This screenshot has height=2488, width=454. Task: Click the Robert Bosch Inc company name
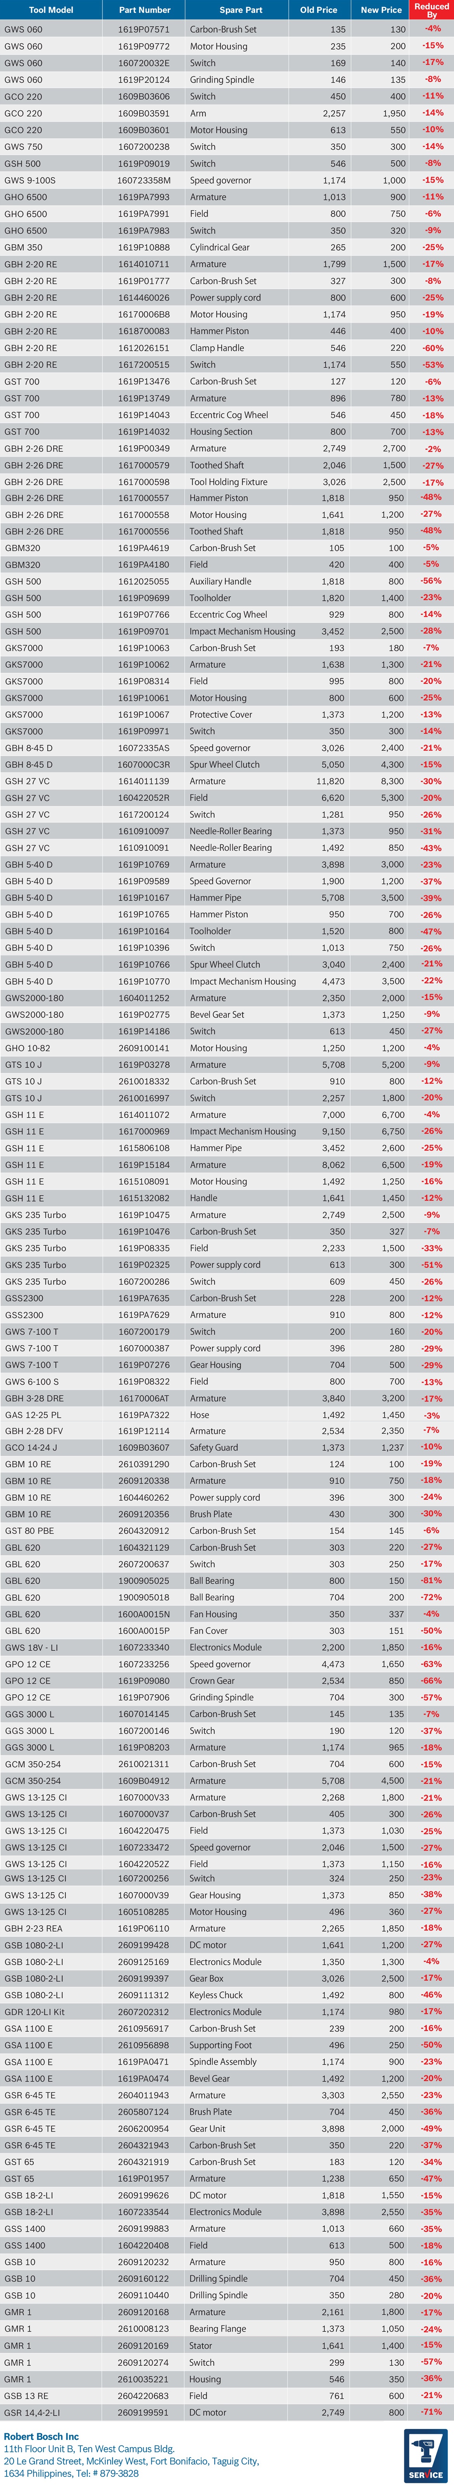[x=42, y=2437]
